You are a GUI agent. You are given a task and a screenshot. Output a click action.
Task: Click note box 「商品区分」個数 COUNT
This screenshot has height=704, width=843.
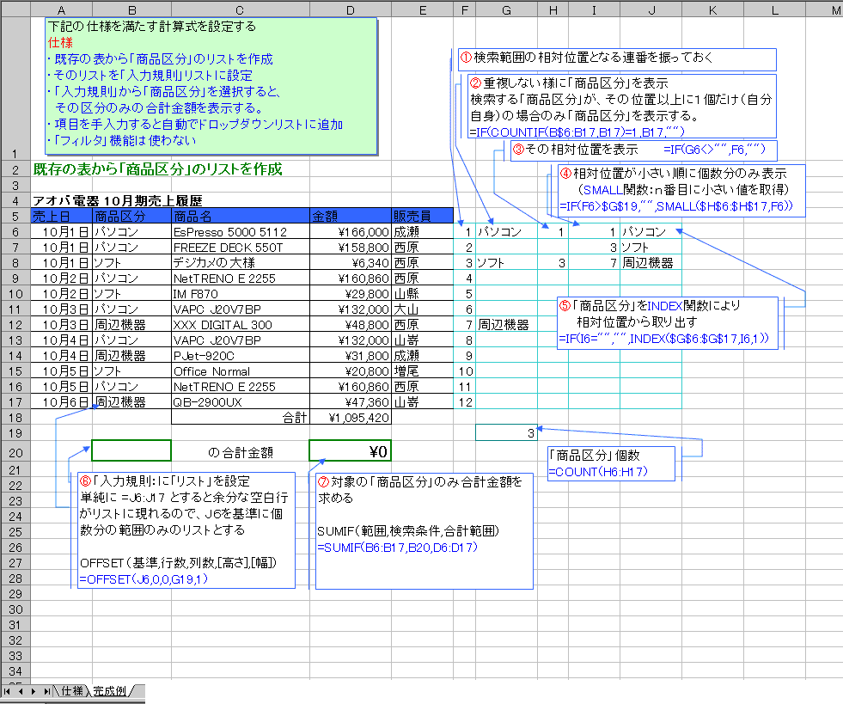[611, 463]
